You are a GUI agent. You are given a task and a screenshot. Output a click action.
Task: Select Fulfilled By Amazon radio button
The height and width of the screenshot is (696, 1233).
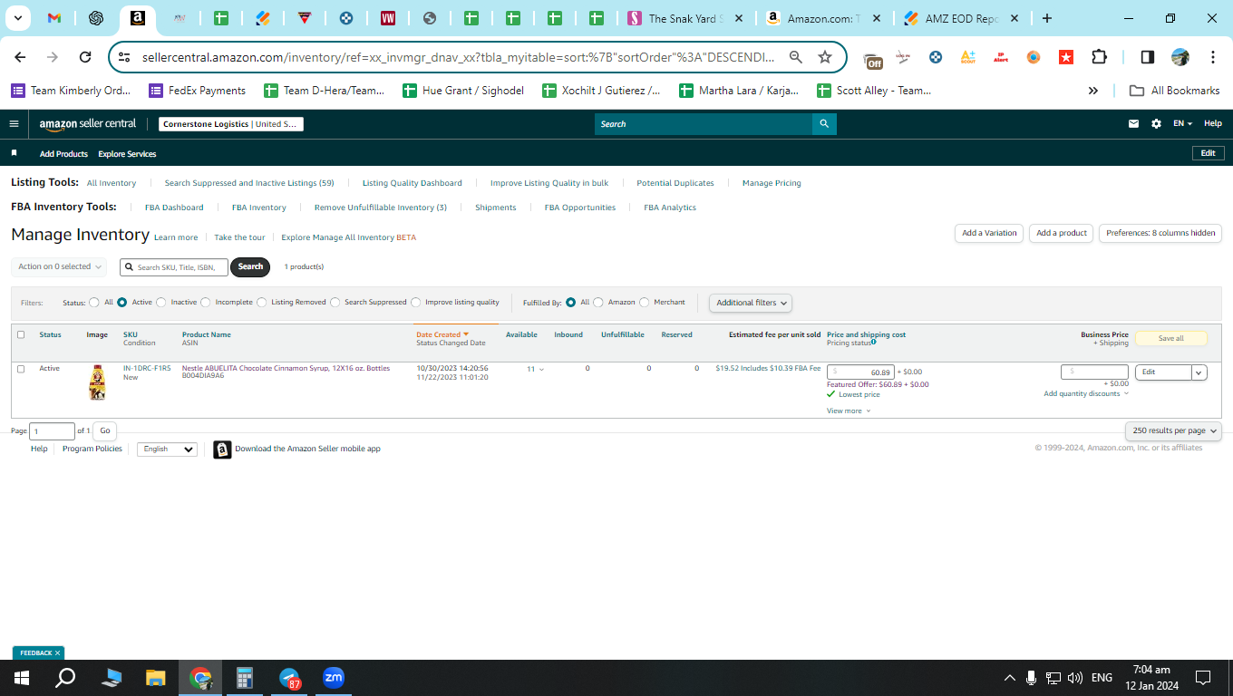[597, 303]
